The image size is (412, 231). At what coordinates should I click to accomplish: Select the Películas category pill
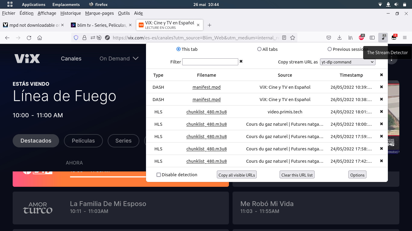click(83, 141)
